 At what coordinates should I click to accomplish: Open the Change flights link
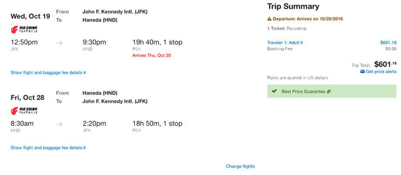tap(240, 166)
